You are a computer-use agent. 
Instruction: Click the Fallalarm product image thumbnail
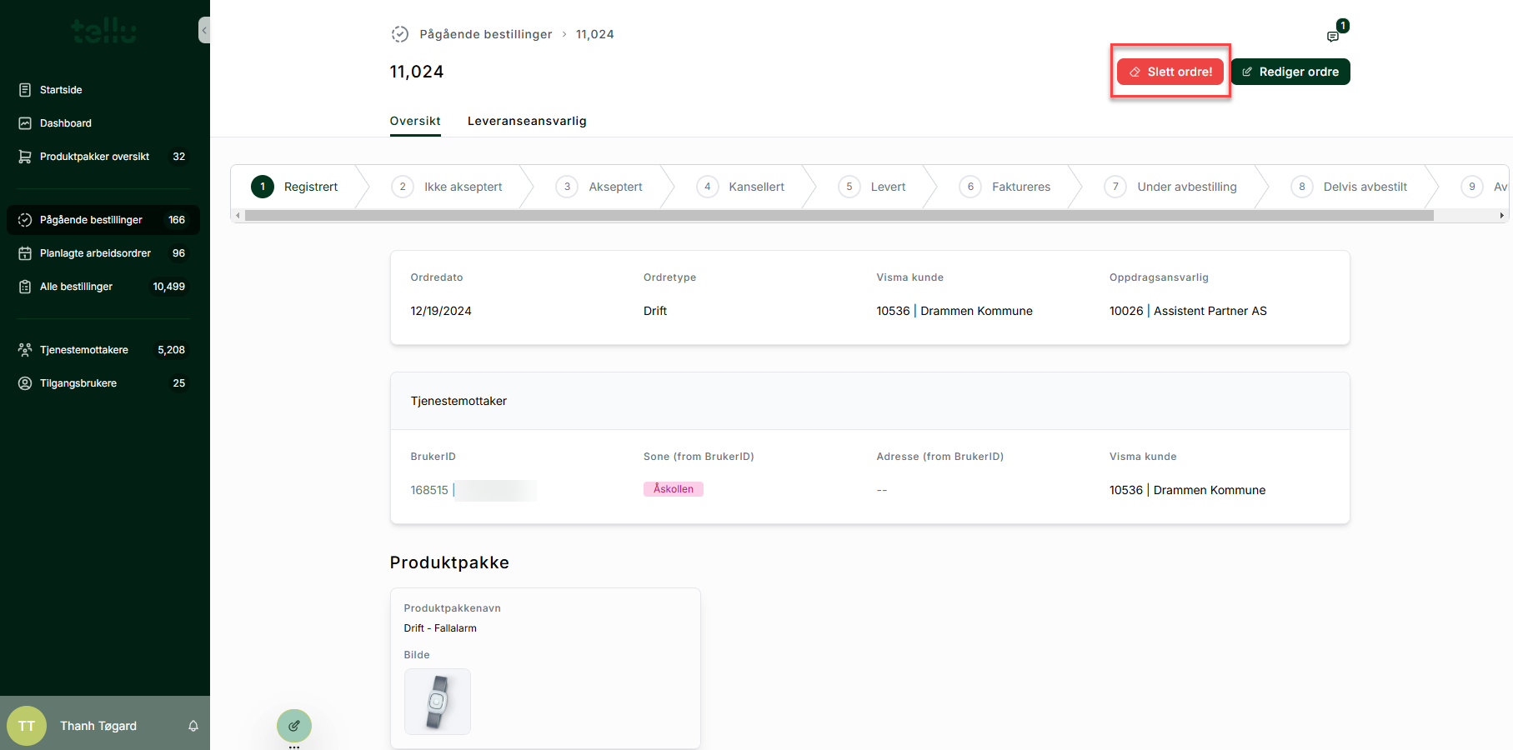(438, 702)
